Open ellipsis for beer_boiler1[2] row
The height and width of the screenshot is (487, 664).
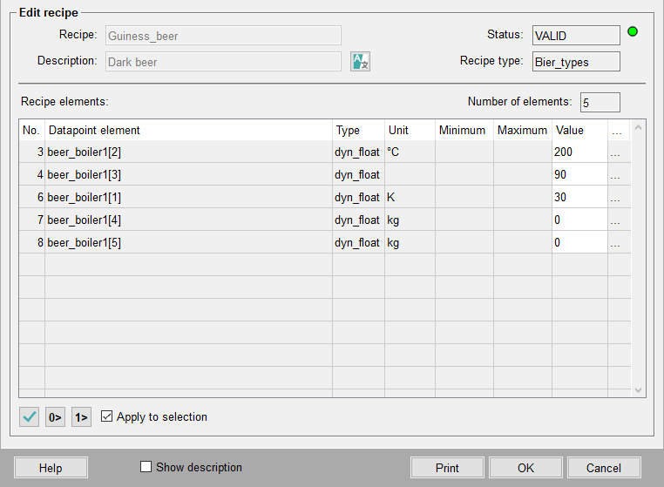(x=615, y=152)
